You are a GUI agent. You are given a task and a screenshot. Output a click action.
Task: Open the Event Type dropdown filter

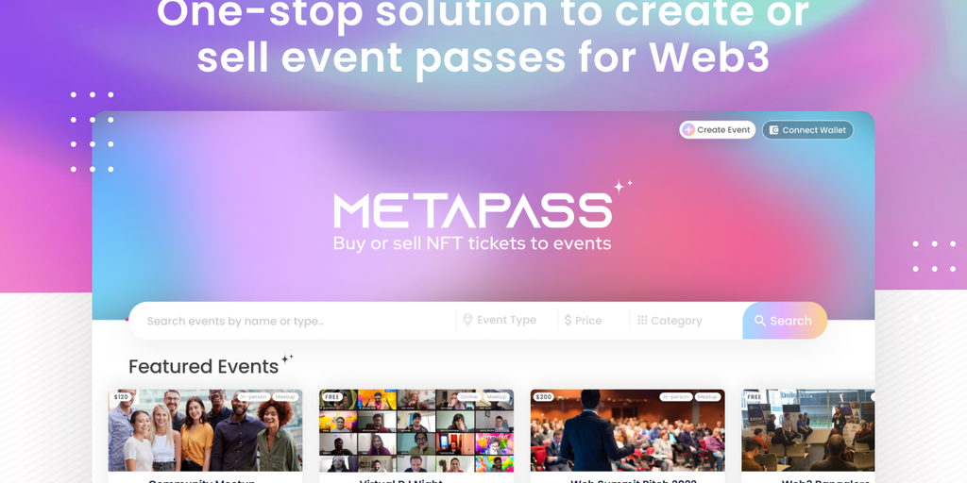500,321
